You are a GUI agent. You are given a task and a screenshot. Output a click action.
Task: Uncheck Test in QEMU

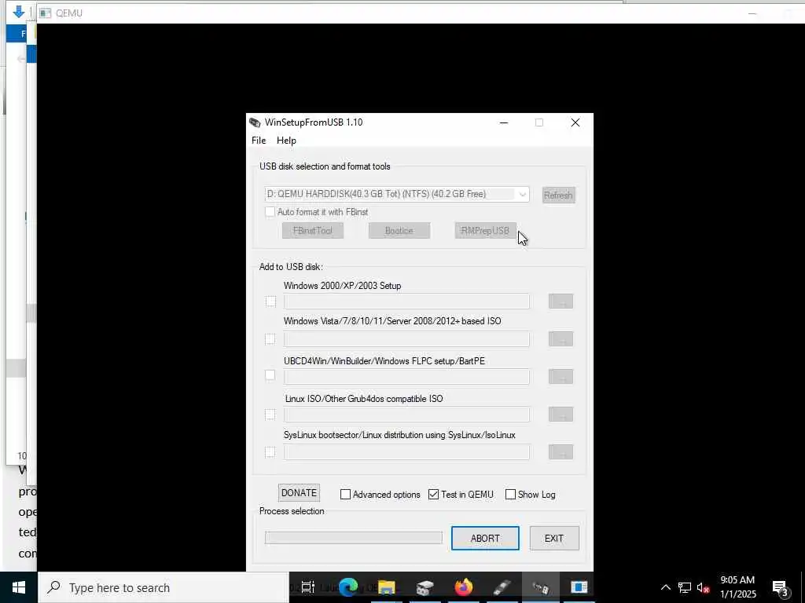(x=433, y=495)
